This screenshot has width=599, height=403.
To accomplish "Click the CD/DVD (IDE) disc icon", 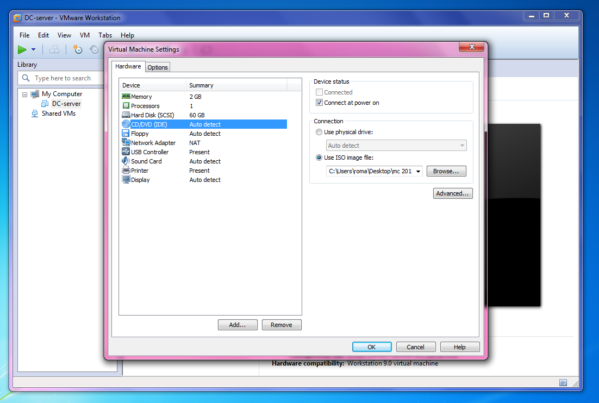I will tap(126, 124).
